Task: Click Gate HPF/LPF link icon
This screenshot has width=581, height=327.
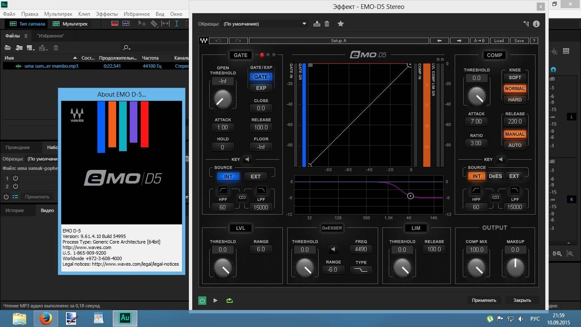Action: (x=242, y=198)
